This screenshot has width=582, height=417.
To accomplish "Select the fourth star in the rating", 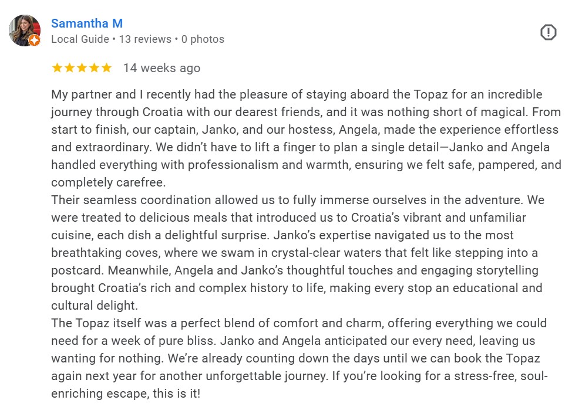I will point(94,68).
